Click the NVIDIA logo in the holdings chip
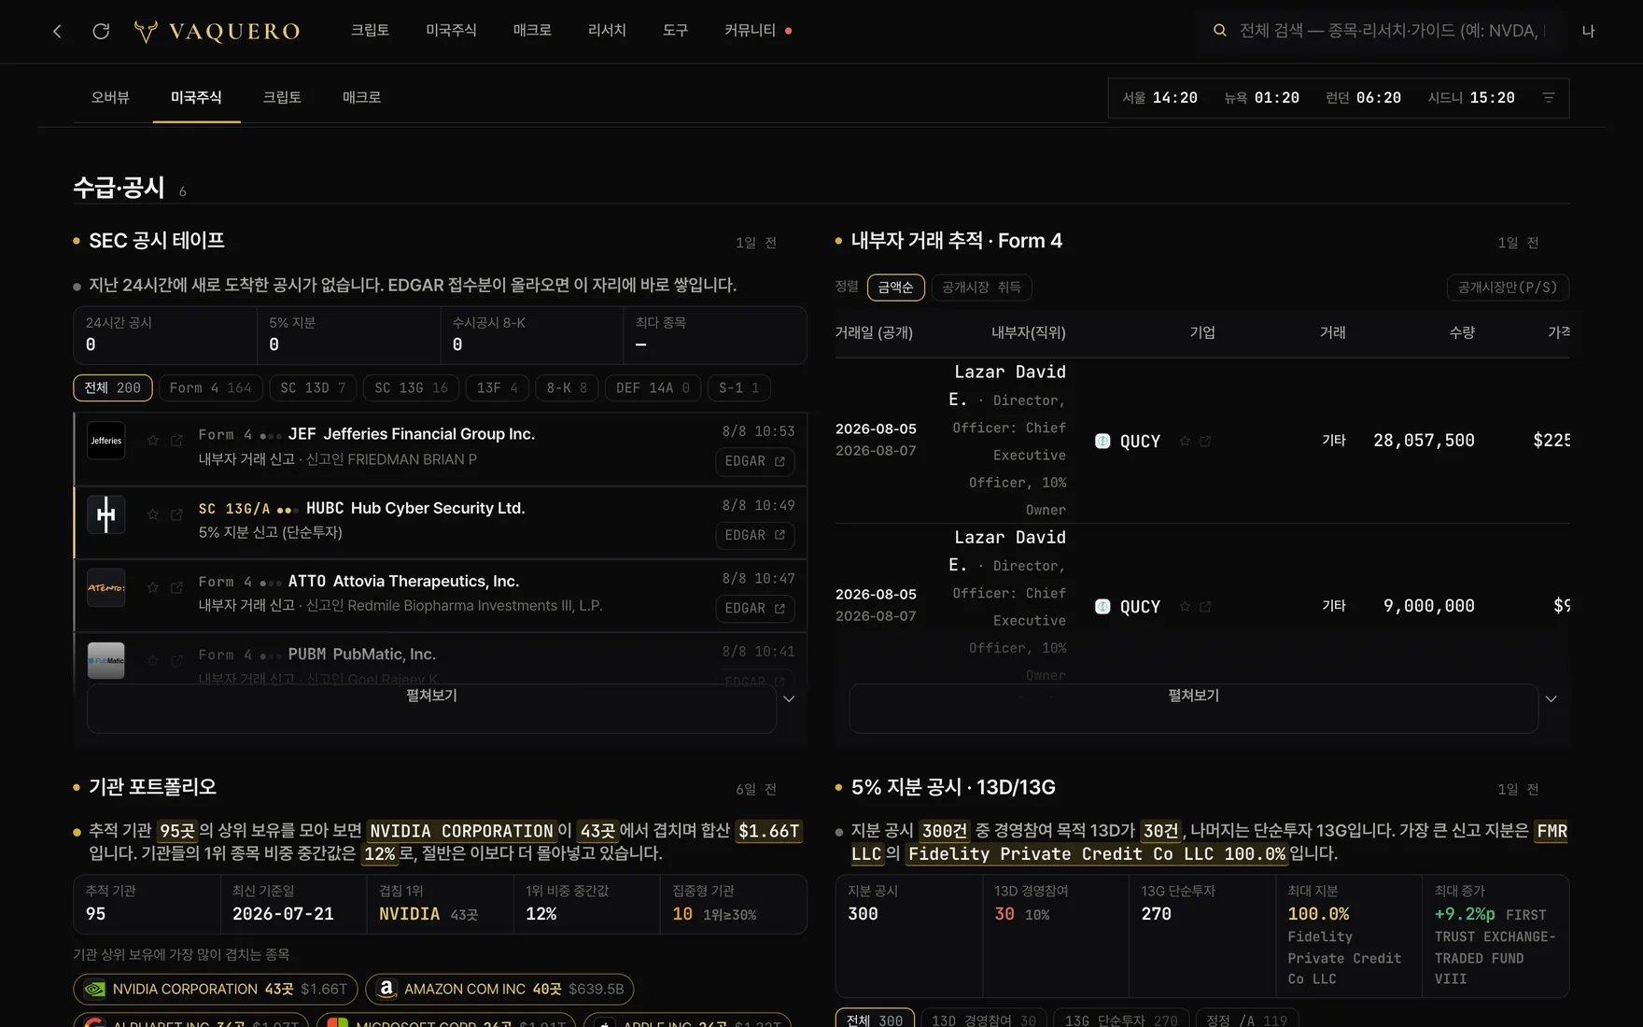This screenshot has width=1643, height=1027. pyautogui.click(x=95, y=989)
